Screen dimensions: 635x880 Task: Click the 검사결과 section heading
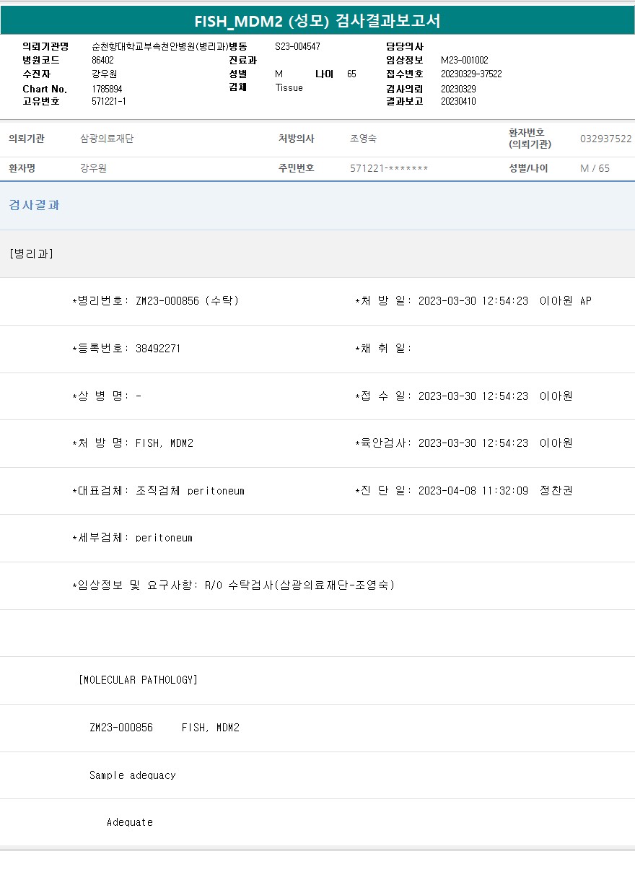coord(35,205)
